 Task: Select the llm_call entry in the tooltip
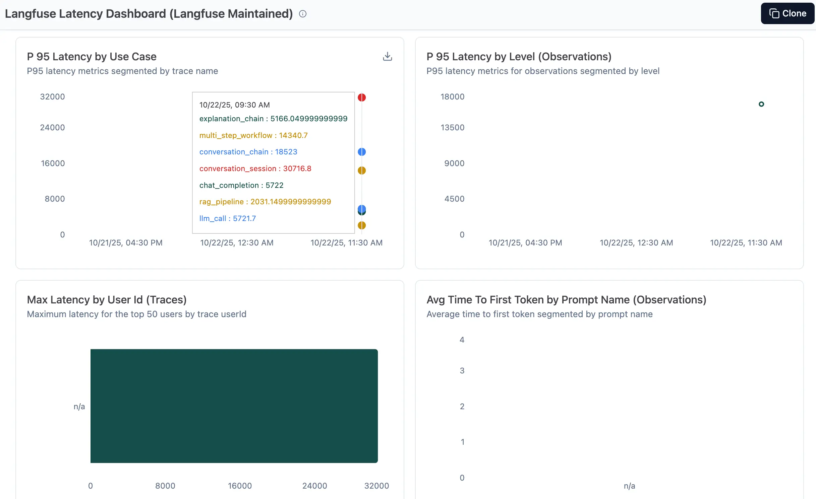(x=227, y=218)
